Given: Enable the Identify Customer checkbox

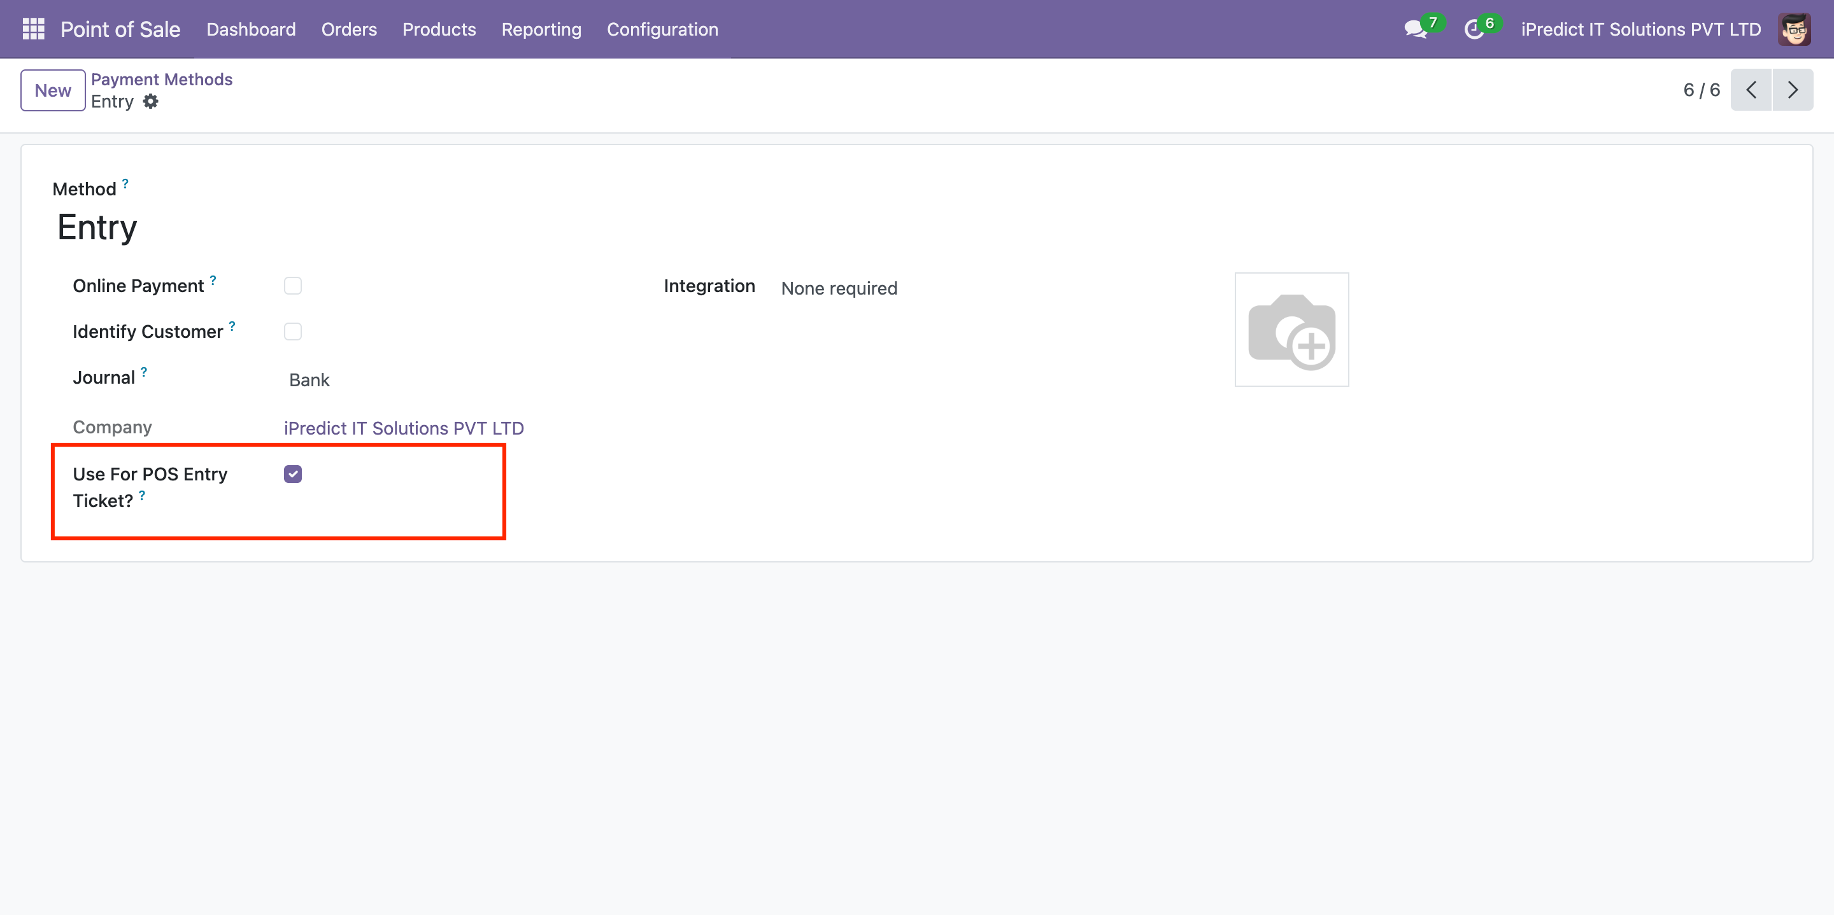Looking at the screenshot, I should (293, 332).
